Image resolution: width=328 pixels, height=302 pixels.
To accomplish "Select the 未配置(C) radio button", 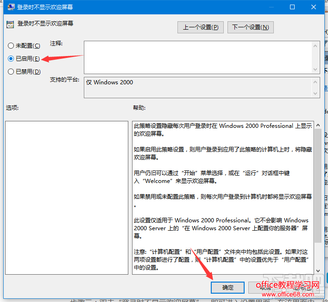I will (x=11, y=45).
